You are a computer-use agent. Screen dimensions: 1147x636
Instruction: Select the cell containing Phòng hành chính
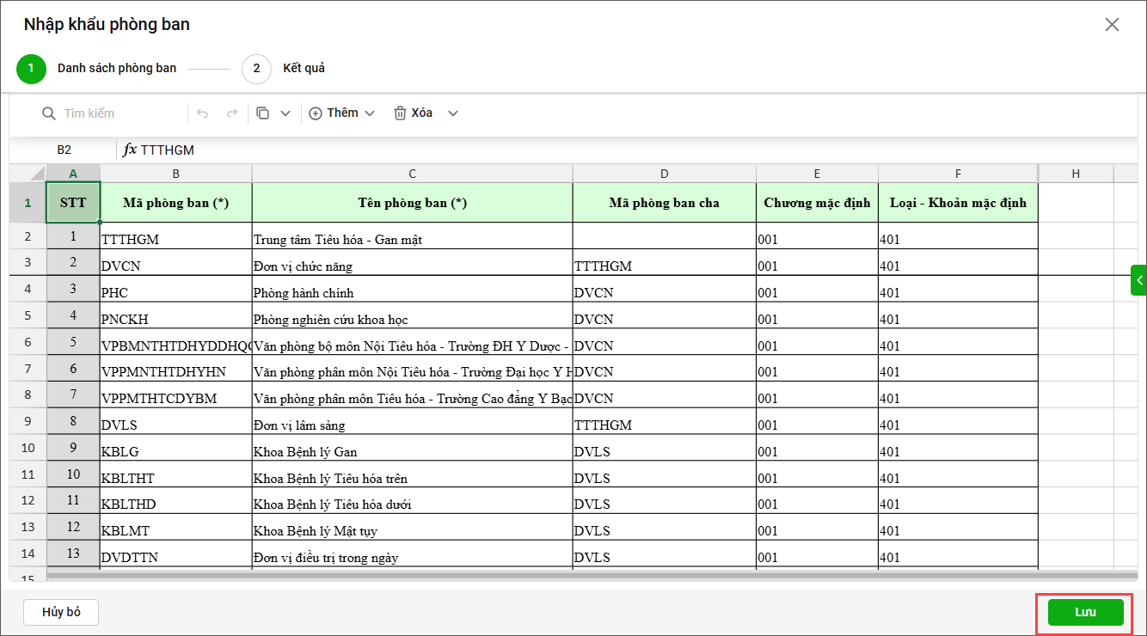coord(412,292)
